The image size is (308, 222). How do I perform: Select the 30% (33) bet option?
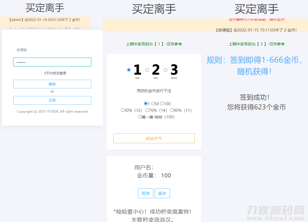pos(122,110)
